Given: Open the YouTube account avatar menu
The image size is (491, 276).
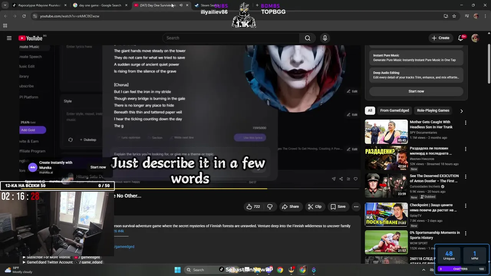Looking at the screenshot, I should [x=475, y=38].
